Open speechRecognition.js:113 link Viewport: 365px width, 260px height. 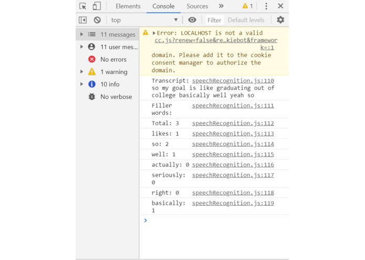coord(233,134)
